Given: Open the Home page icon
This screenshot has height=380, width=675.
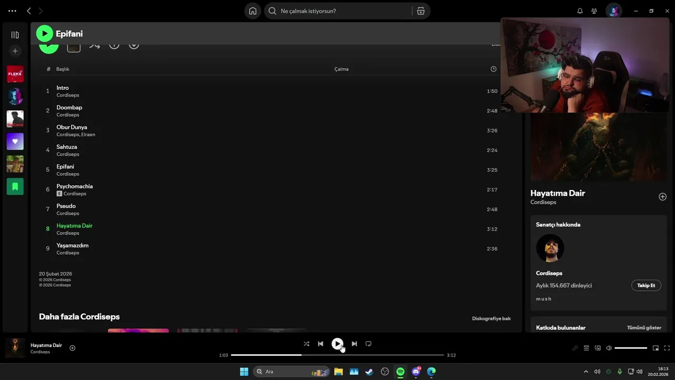Looking at the screenshot, I should point(253,11).
